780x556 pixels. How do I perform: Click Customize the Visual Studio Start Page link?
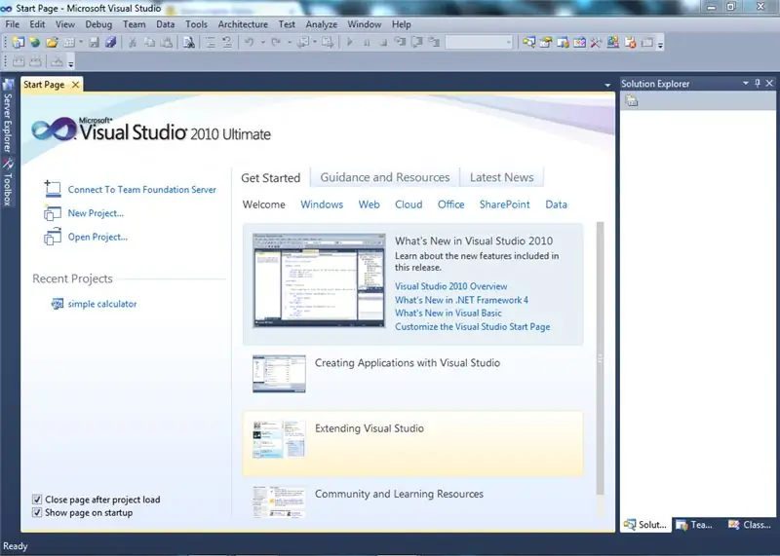(x=472, y=326)
